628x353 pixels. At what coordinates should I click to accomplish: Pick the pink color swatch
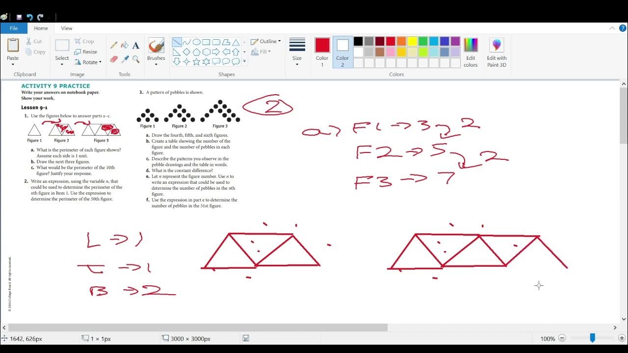(x=391, y=52)
